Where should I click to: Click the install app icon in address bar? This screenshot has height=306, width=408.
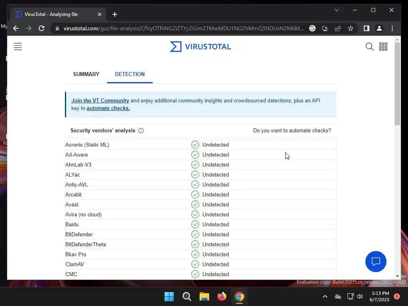tap(325, 28)
